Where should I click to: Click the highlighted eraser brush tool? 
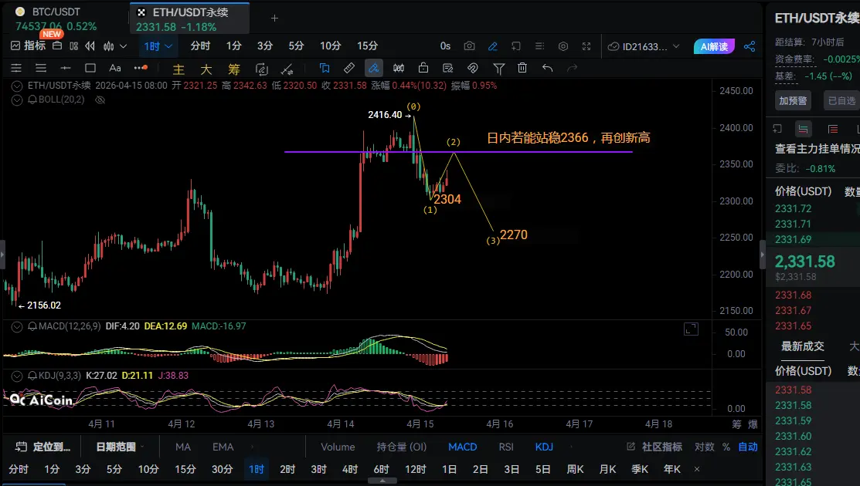tap(373, 68)
